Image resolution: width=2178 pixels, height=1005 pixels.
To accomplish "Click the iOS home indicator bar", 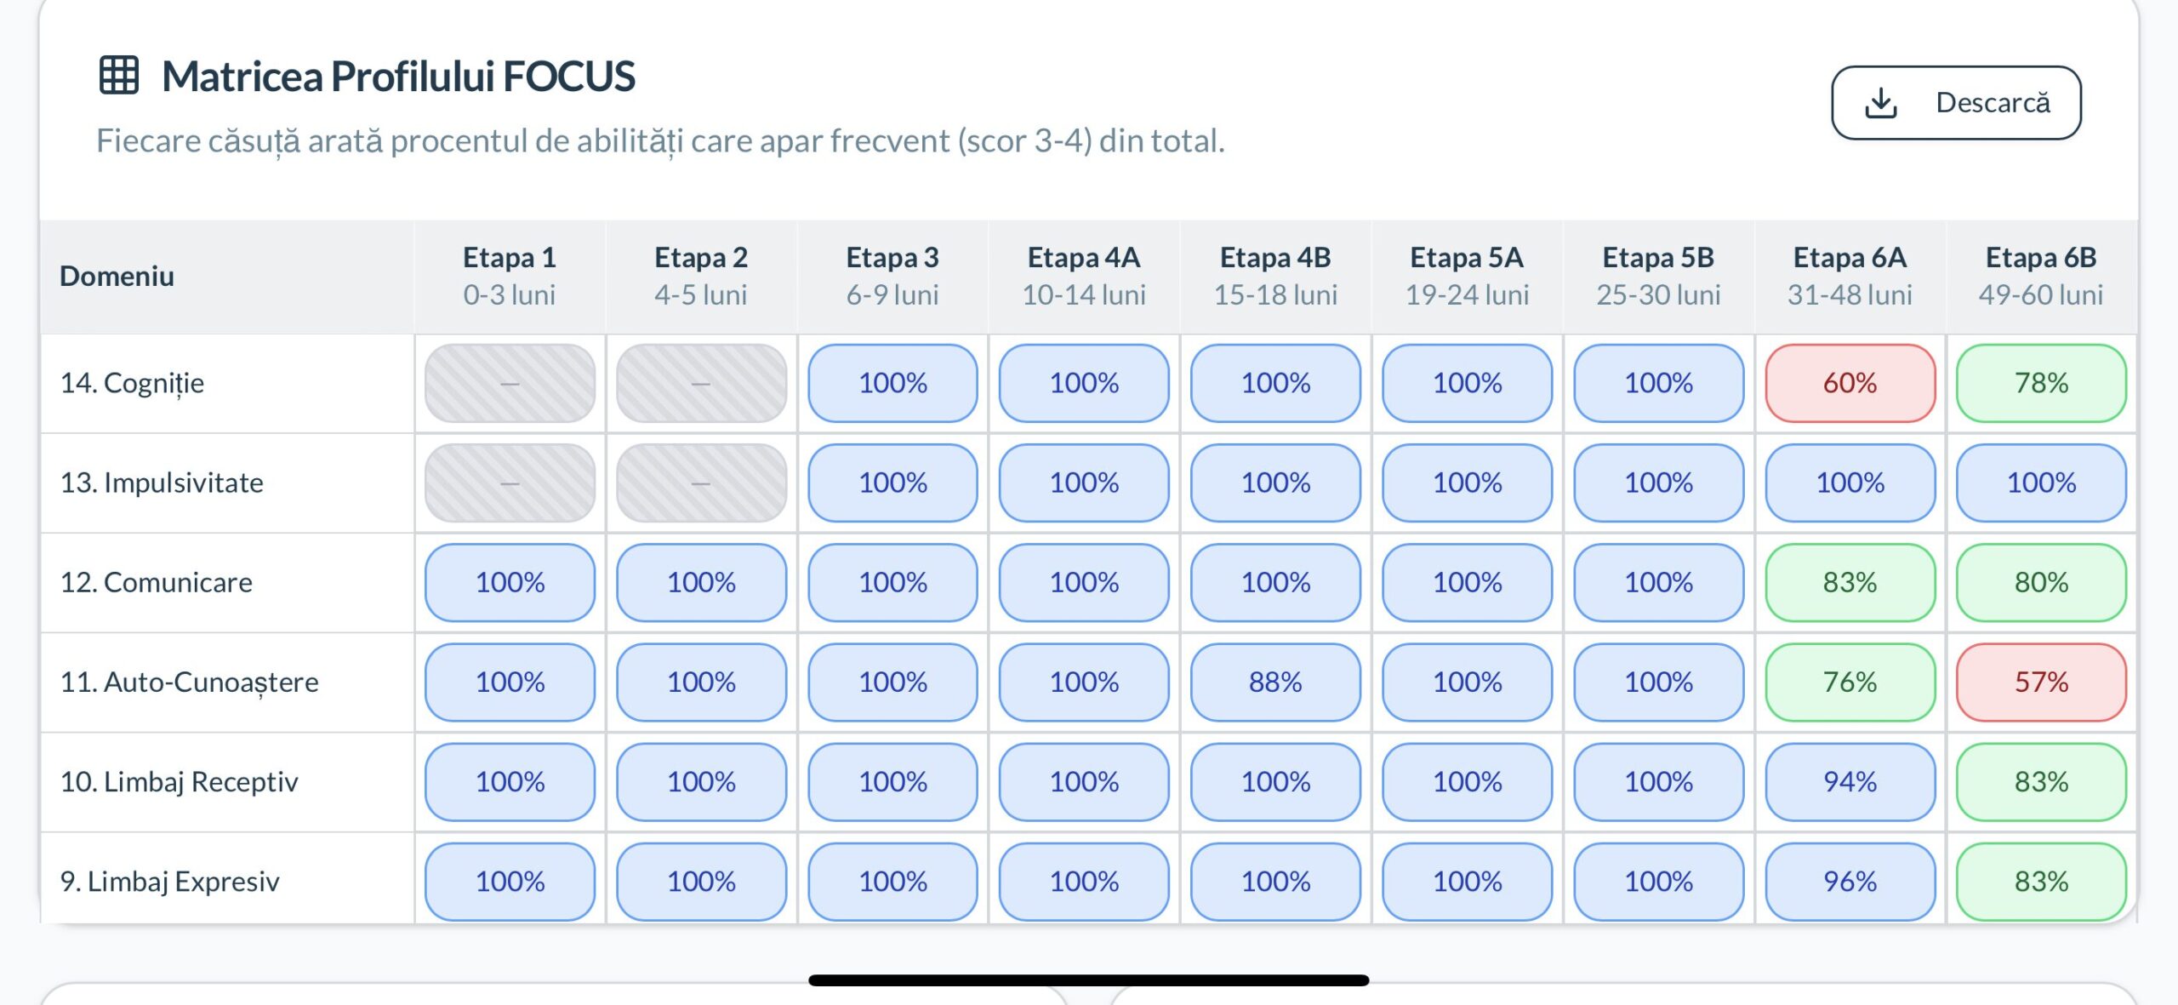I will coord(1089,980).
